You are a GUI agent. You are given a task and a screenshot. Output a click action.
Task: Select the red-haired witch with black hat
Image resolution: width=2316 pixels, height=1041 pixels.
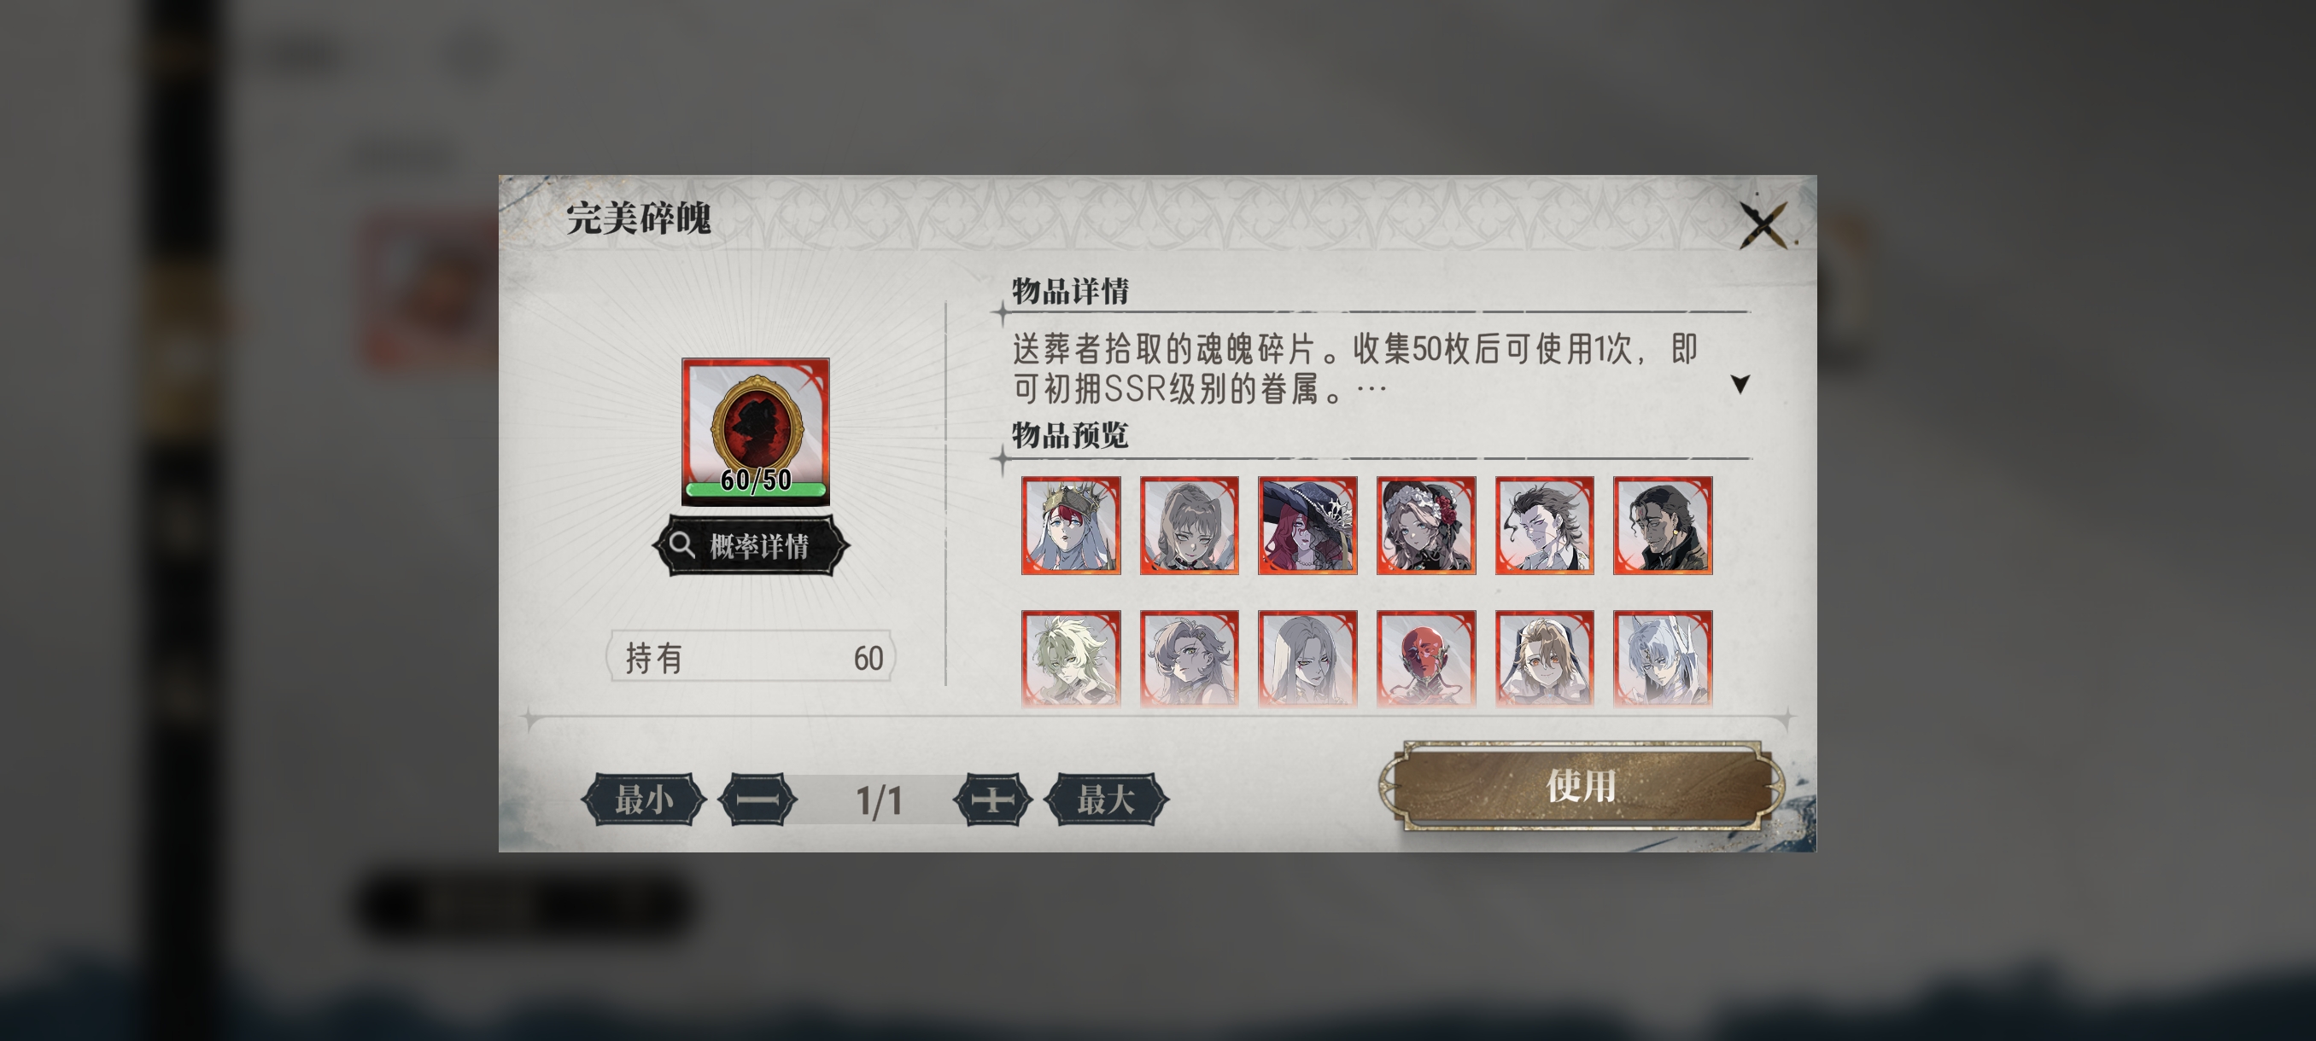click(1307, 526)
